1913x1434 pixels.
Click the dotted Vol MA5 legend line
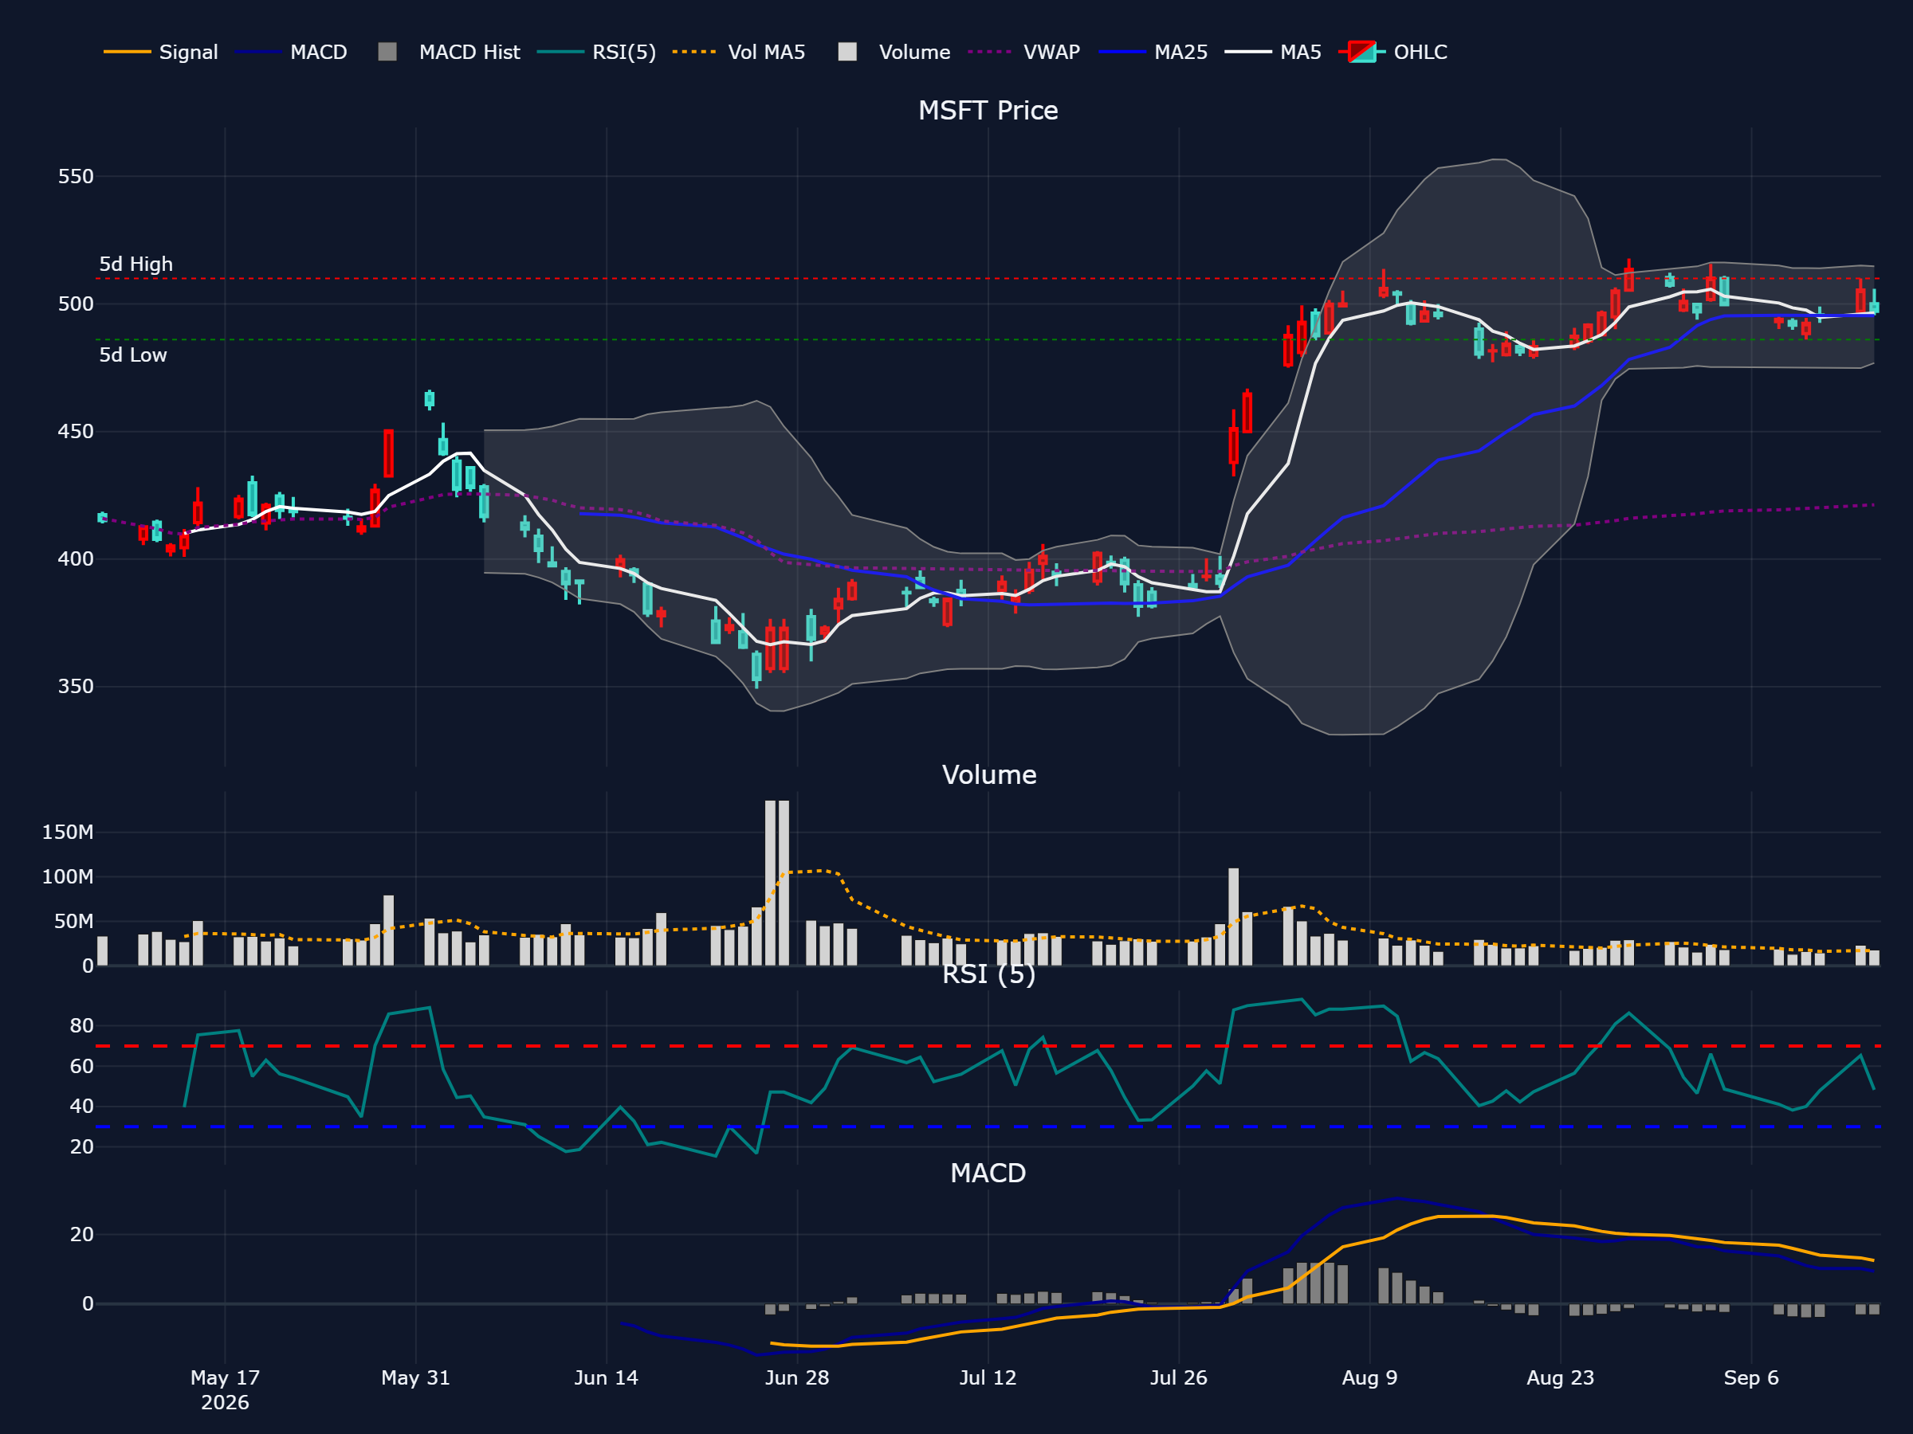click(x=694, y=52)
